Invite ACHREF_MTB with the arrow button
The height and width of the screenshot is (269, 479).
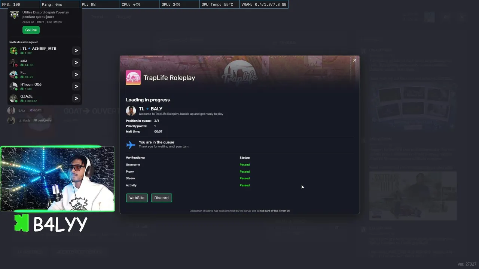tap(76, 50)
